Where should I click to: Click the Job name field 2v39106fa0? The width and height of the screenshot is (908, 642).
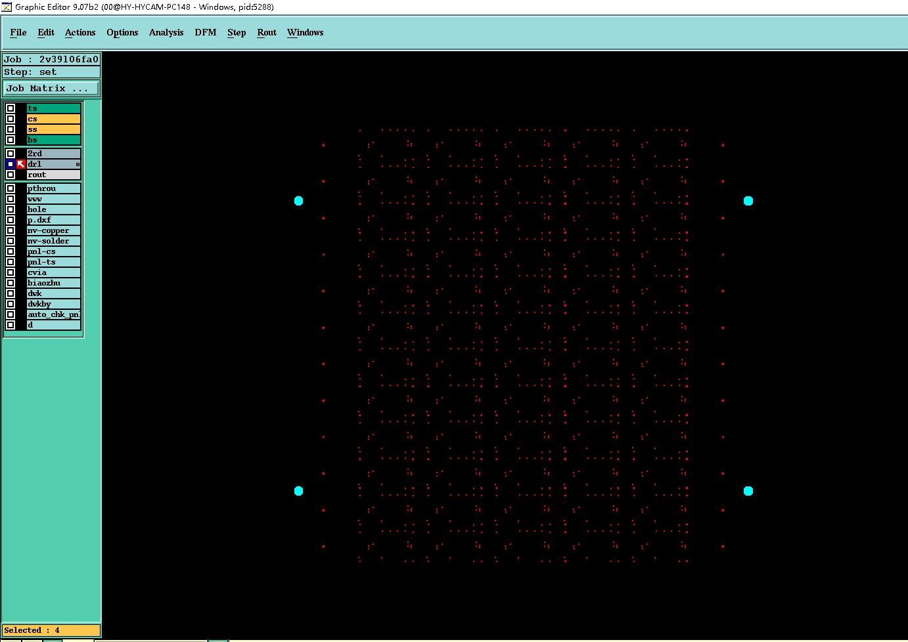coord(51,59)
